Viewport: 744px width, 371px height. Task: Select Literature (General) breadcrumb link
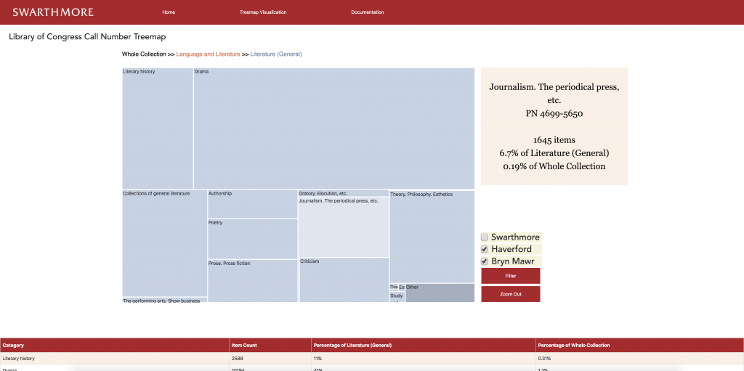(276, 54)
